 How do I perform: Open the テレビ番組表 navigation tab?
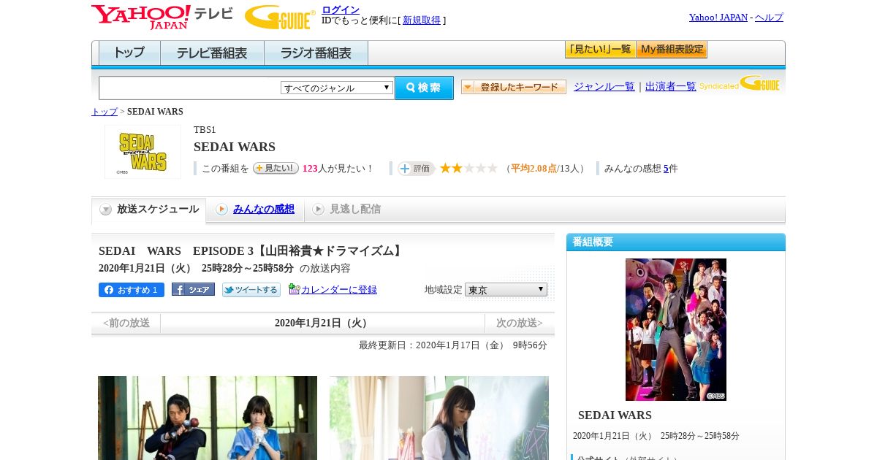(212, 53)
